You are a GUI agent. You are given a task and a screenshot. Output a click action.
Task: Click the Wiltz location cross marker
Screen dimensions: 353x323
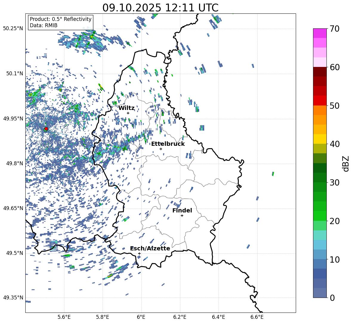(x=128, y=113)
